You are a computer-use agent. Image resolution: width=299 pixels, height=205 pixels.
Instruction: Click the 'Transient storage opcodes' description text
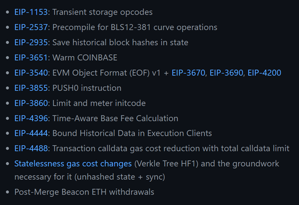[x=103, y=12]
